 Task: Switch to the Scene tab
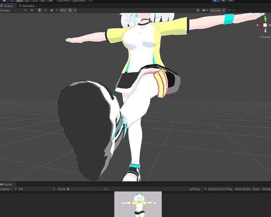8,6
